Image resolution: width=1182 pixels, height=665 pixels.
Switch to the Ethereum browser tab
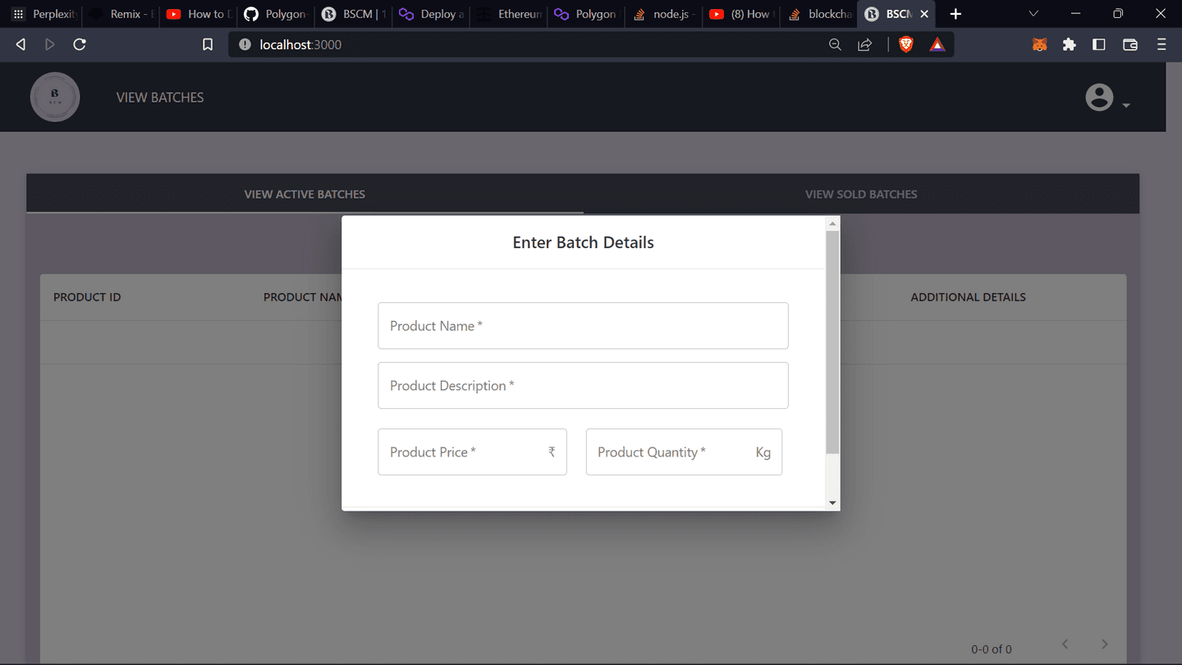(x=509, y=14)
